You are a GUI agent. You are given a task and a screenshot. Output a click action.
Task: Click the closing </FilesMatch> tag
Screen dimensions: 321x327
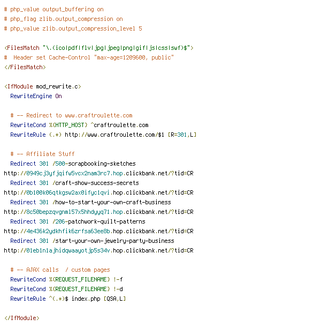25,67
